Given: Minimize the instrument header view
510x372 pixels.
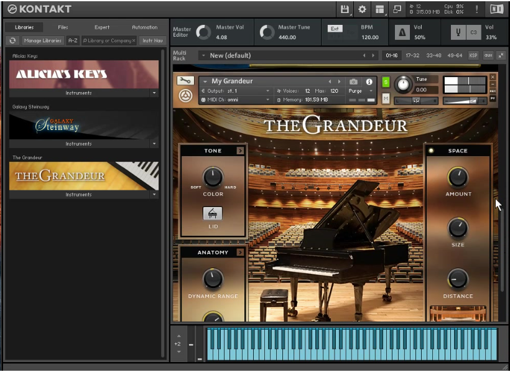Looking at the screenshot, I should pos(493,84).
